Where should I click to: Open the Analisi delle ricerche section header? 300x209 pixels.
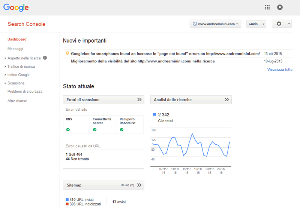point(191,99)
